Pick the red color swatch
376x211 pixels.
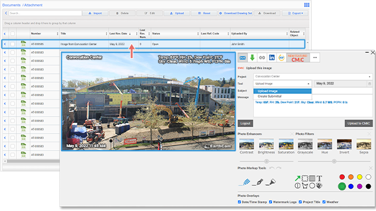pyautogui.click(x=342, y=177)
